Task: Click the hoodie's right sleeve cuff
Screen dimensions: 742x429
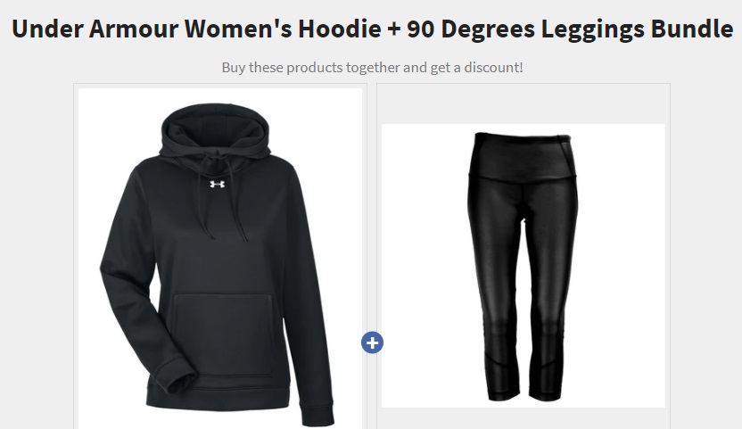Action: click(317, 413)
